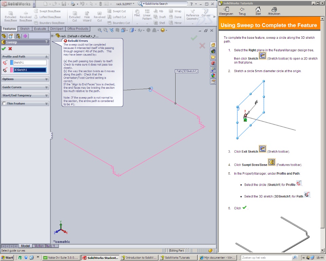Open SolidWorks Search dropdown arrow

click(144, 4)
